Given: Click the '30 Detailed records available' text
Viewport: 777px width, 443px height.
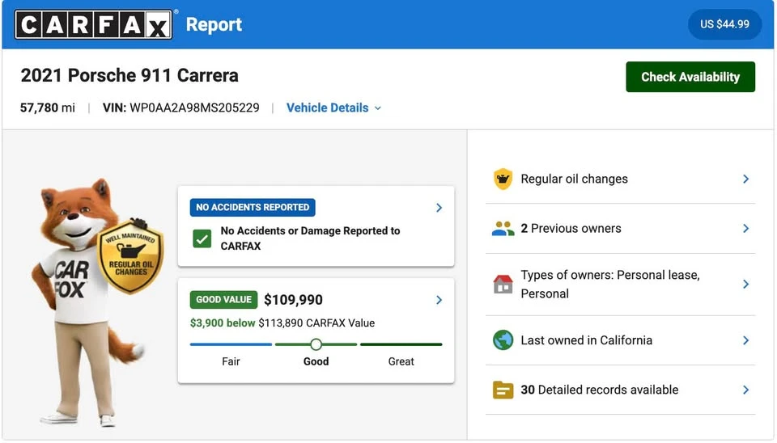Looking at the screenshot, I should point(599,390).
